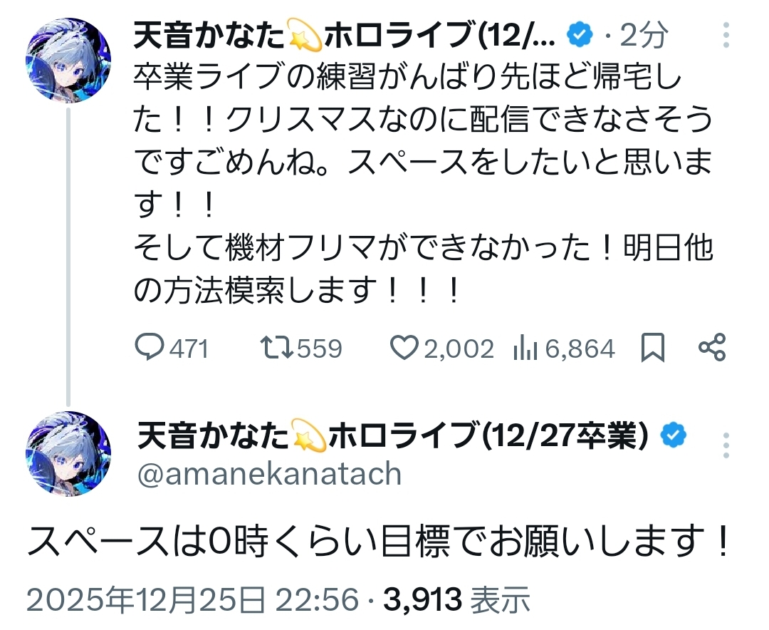Like the tweet using the heart icon
The image size is (769, 630).
click(404, 348)
